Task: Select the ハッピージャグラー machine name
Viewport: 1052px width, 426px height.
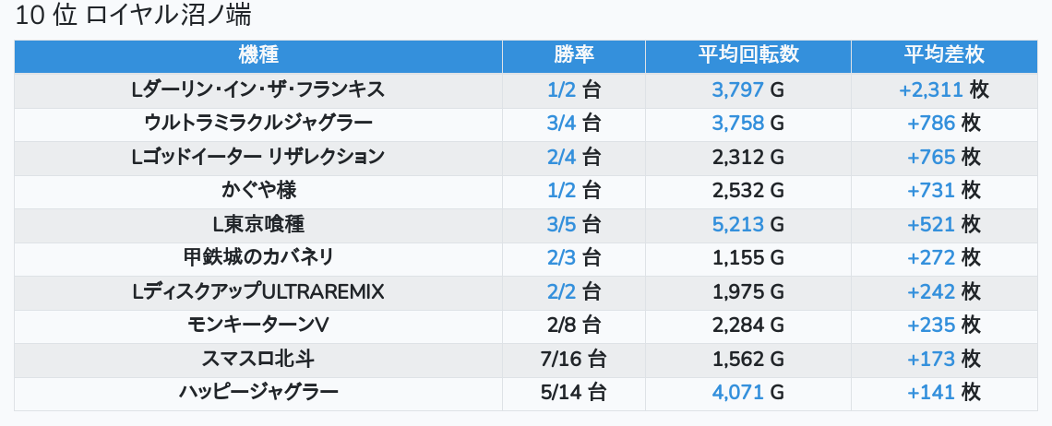Action: tap(257, 392)
